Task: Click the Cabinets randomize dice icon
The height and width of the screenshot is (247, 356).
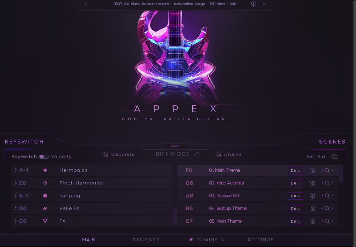Action: [x=106, y=154]
